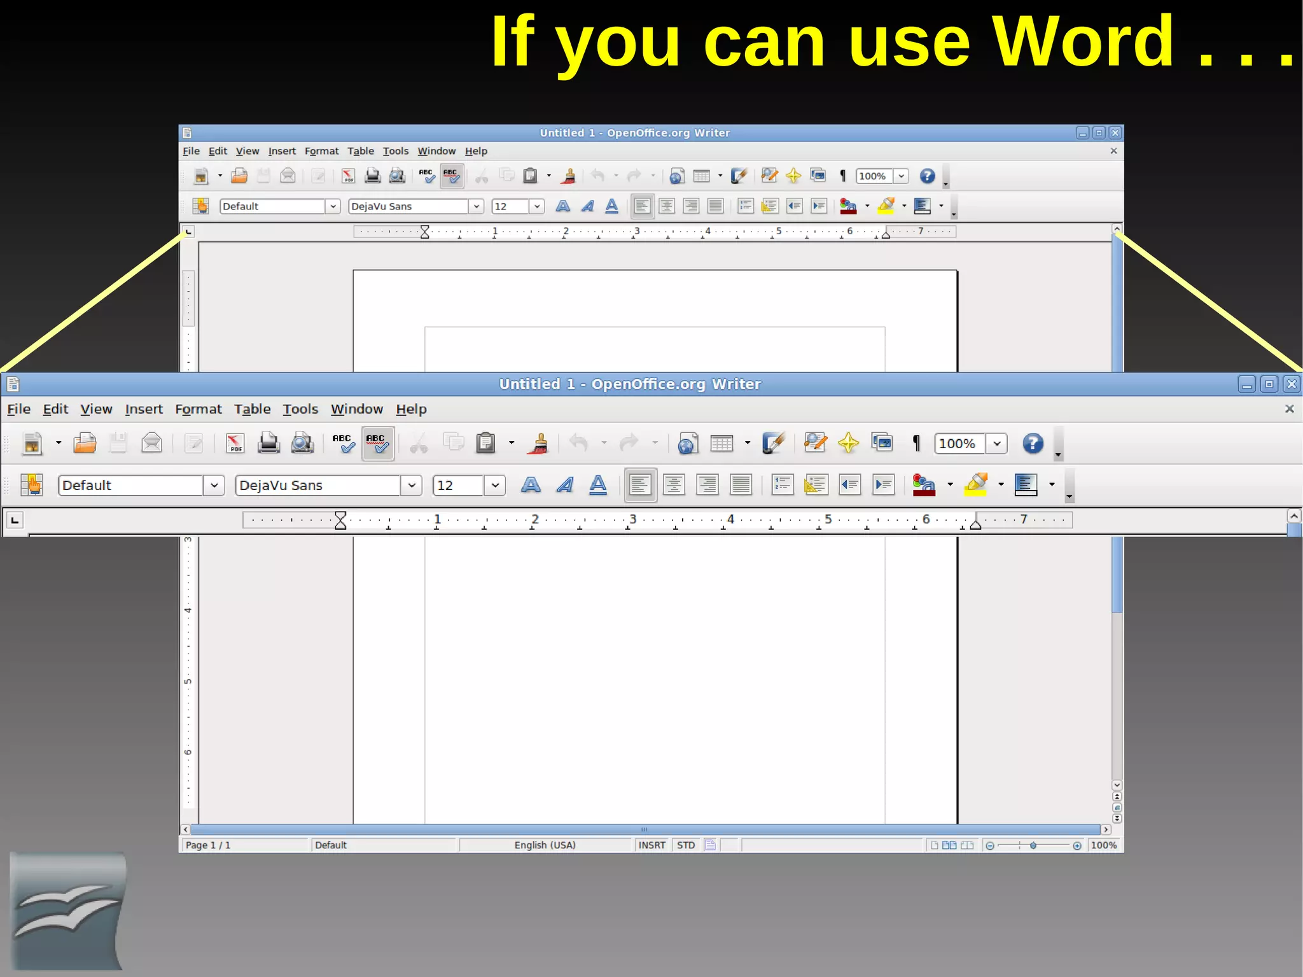Click the horizontal scrollbar below the document
The image size is (1303, 977).
(x=644, y=829)
